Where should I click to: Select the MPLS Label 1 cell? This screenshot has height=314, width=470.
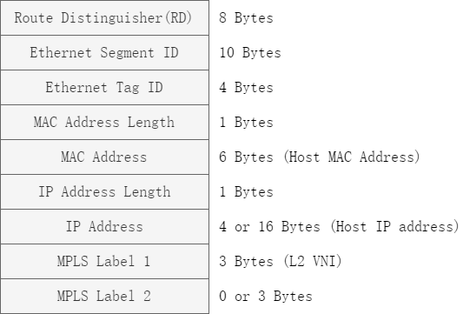[x=104, y=262]
